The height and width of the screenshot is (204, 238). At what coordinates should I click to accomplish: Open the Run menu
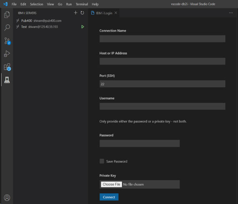point(69,4)
